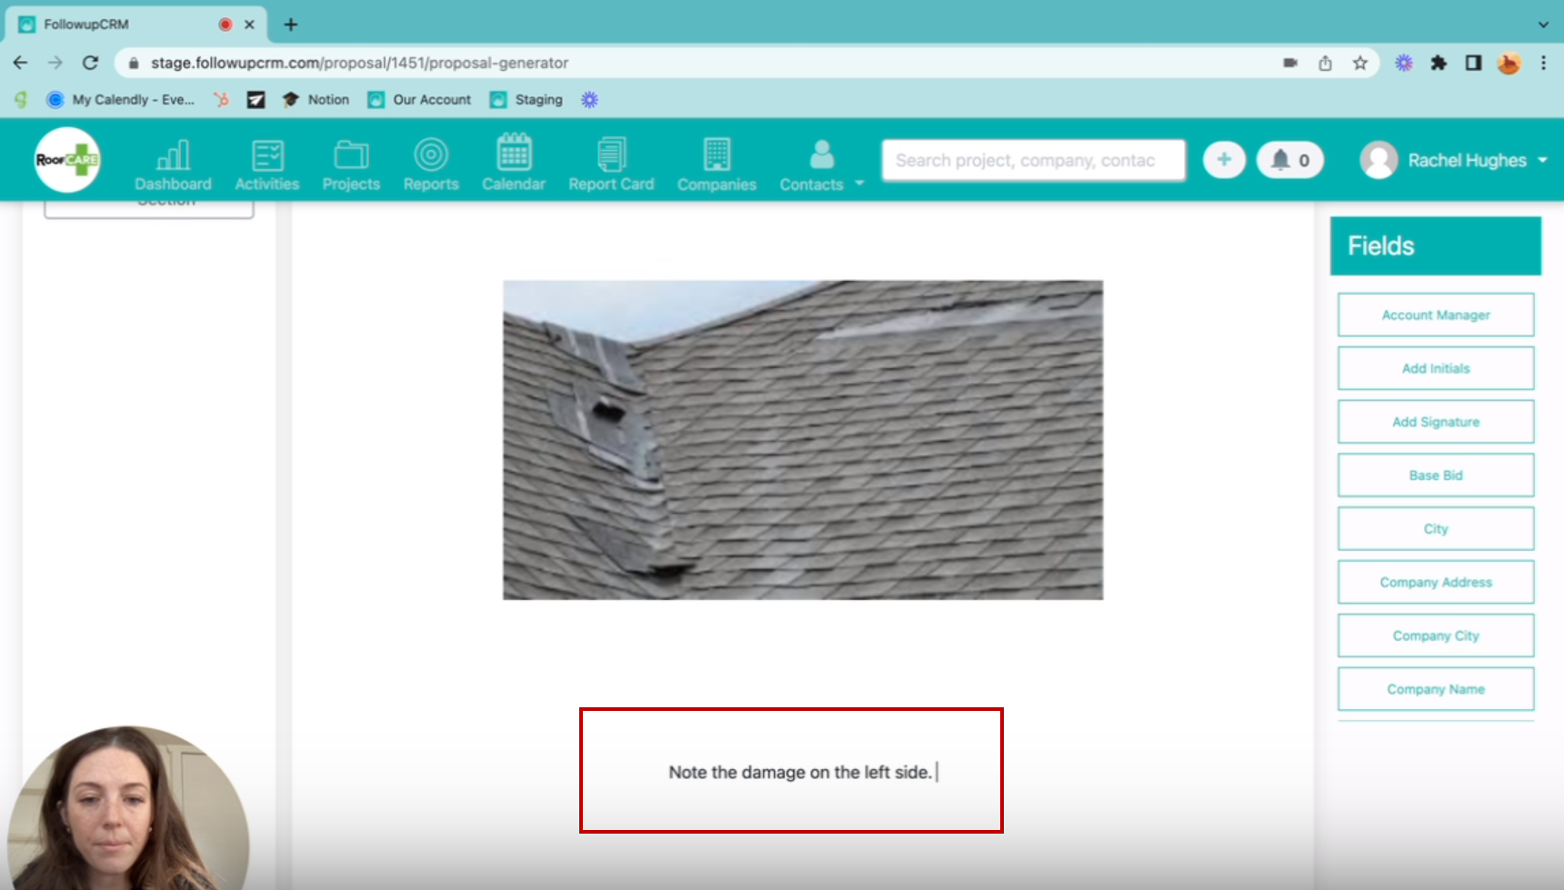Select the Activities icon in the top menu

coord(266,164)
